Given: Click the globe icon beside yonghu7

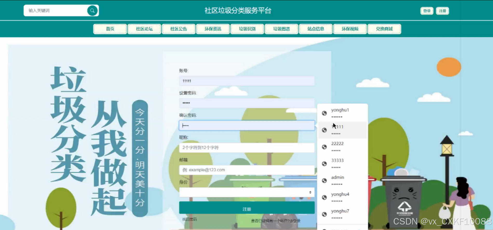Looking at the screenshot, I should 324,214.
